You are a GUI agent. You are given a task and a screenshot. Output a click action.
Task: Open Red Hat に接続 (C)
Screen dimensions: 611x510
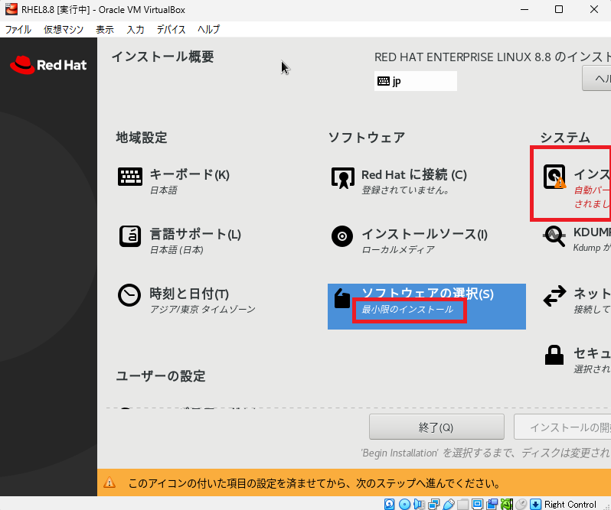(413, 174)
